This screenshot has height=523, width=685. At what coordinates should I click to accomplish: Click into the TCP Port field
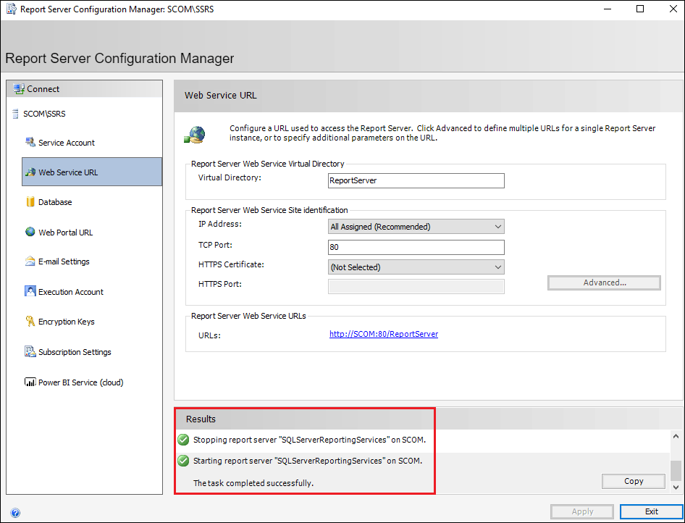click(416, 247)
